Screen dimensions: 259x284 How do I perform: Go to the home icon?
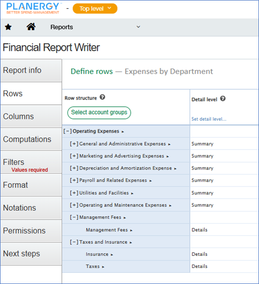click(31, 27)
